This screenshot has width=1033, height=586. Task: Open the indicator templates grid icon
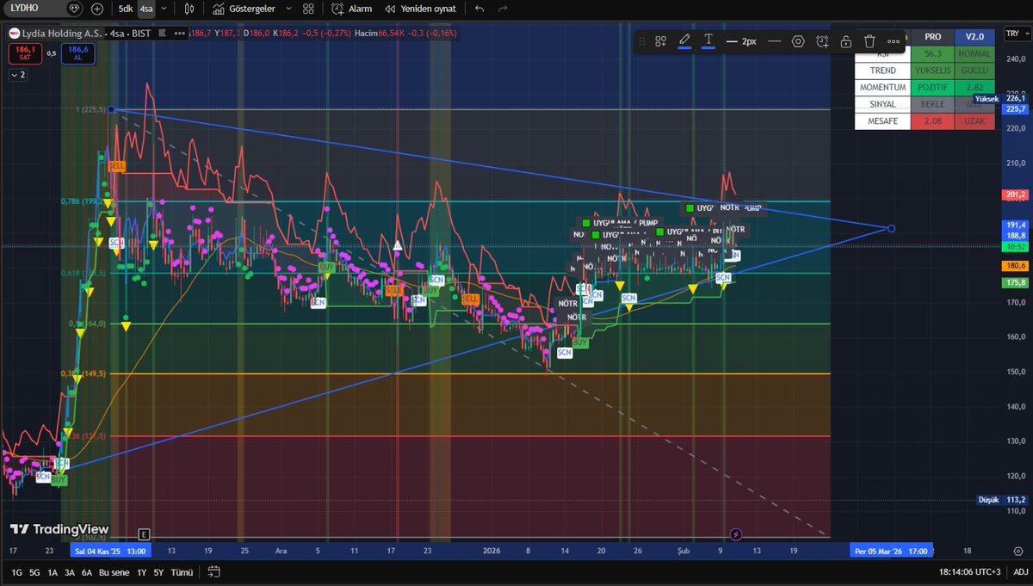point(309,9)
